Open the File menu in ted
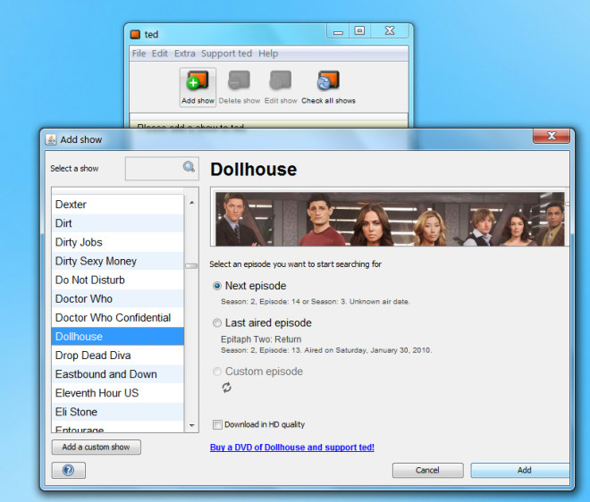The image size is (590, 502). click(139, 54)
